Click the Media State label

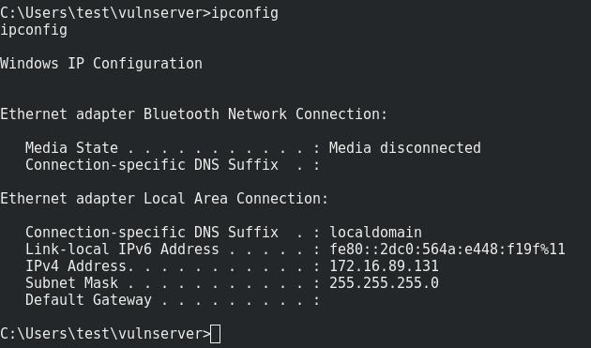[x=71, y=148]
